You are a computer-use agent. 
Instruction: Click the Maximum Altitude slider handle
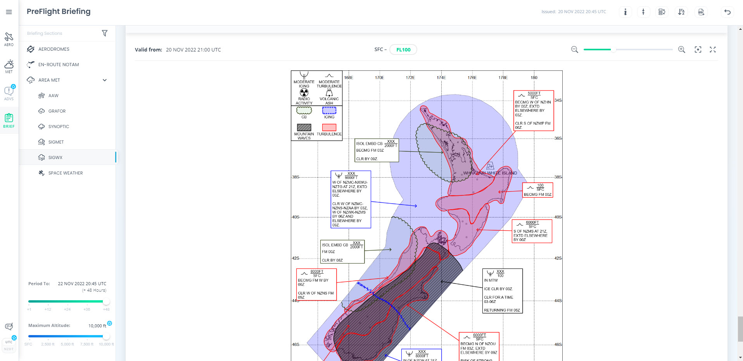click(106, 336)
